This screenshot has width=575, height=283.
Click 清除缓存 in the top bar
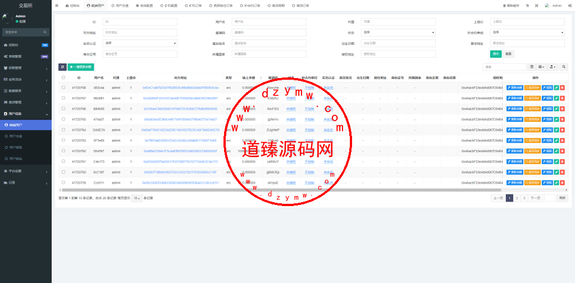pos(510,6)
